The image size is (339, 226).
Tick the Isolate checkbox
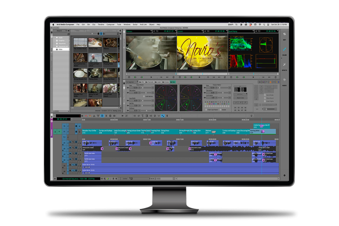pyautogui.click(x=220, y=110)
